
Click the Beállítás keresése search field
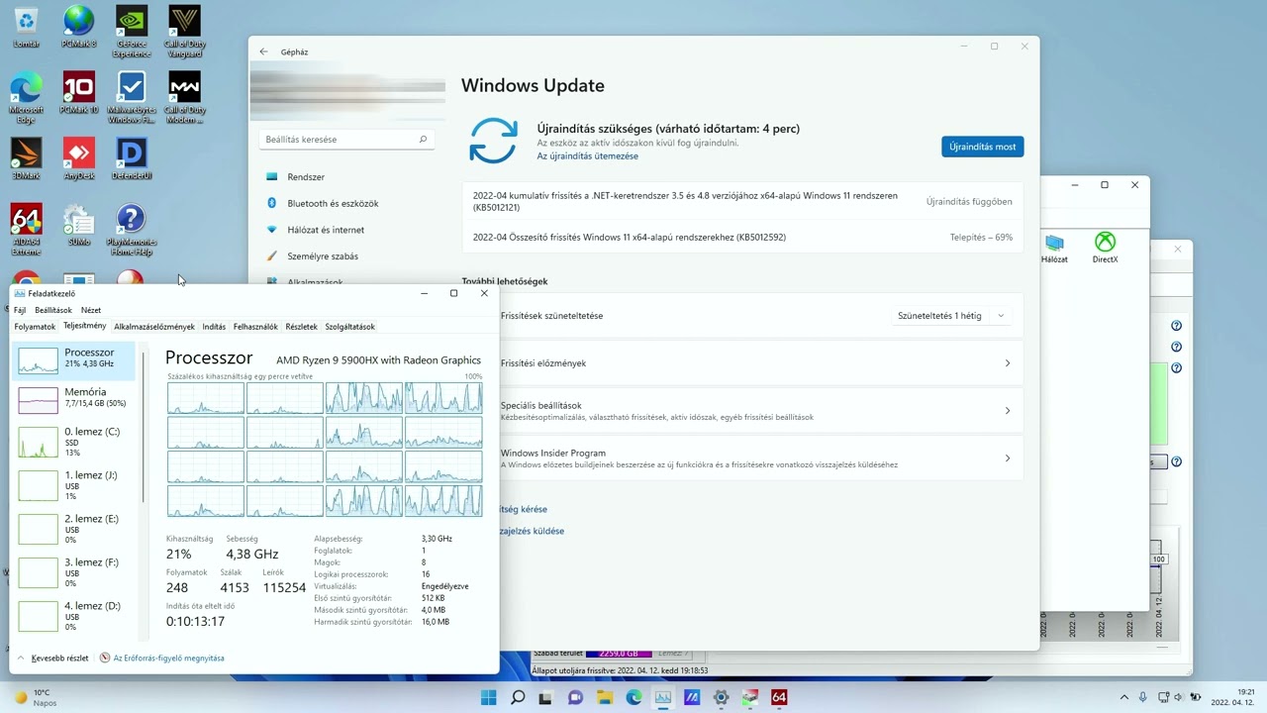[346, 140]
